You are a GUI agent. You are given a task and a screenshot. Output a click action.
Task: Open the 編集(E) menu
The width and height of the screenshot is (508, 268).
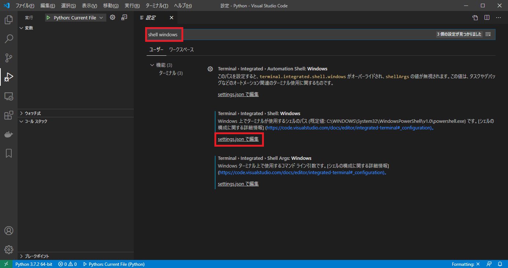[48, 6]
